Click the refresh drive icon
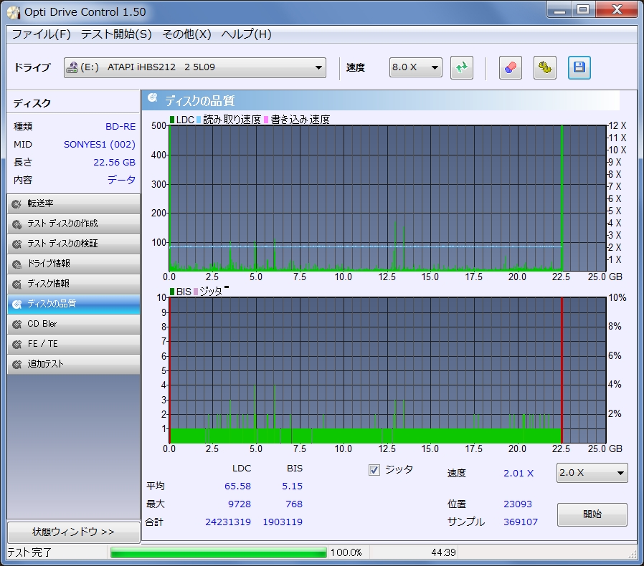 pos(462,68)
